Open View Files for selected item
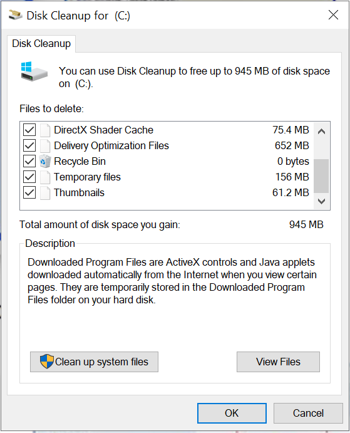 (278, 362)
